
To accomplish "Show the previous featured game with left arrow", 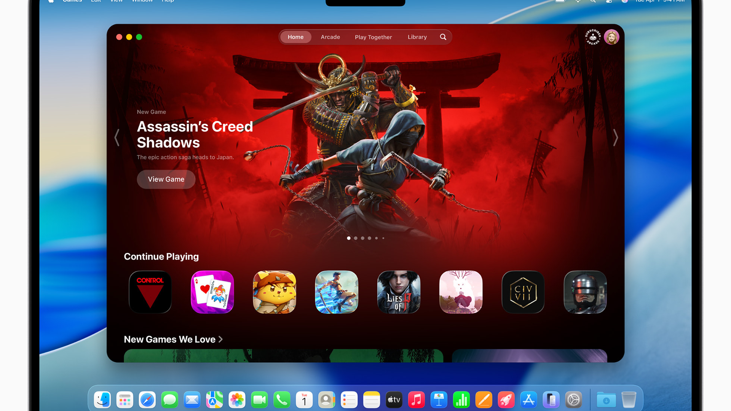I will (117, 137).
